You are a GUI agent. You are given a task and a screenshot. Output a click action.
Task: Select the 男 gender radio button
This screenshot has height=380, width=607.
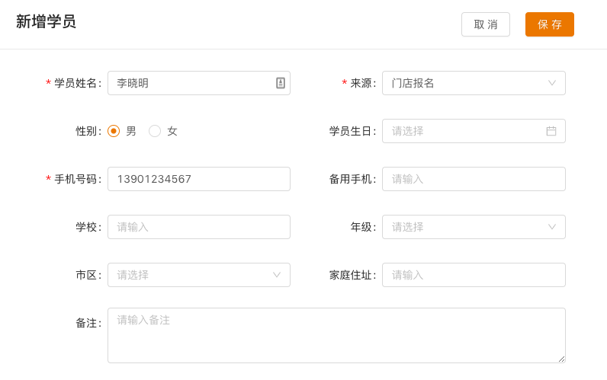tap(114, 131)
